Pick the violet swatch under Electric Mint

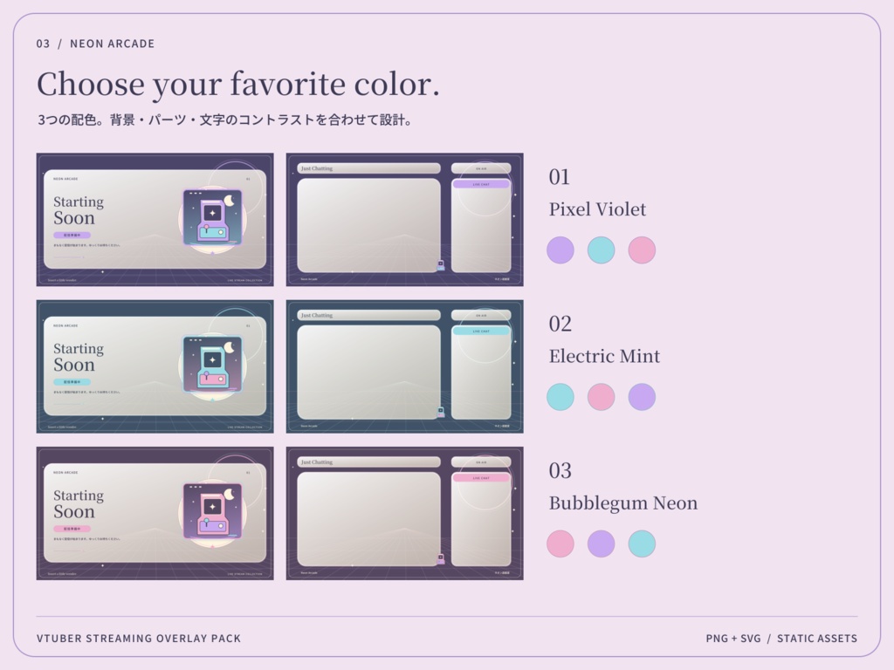(x=642, y=397)
